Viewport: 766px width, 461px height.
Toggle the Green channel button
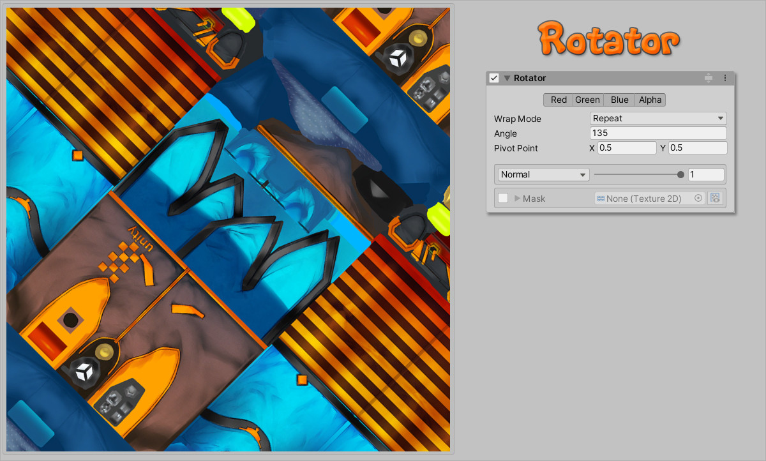coord(587,100)
